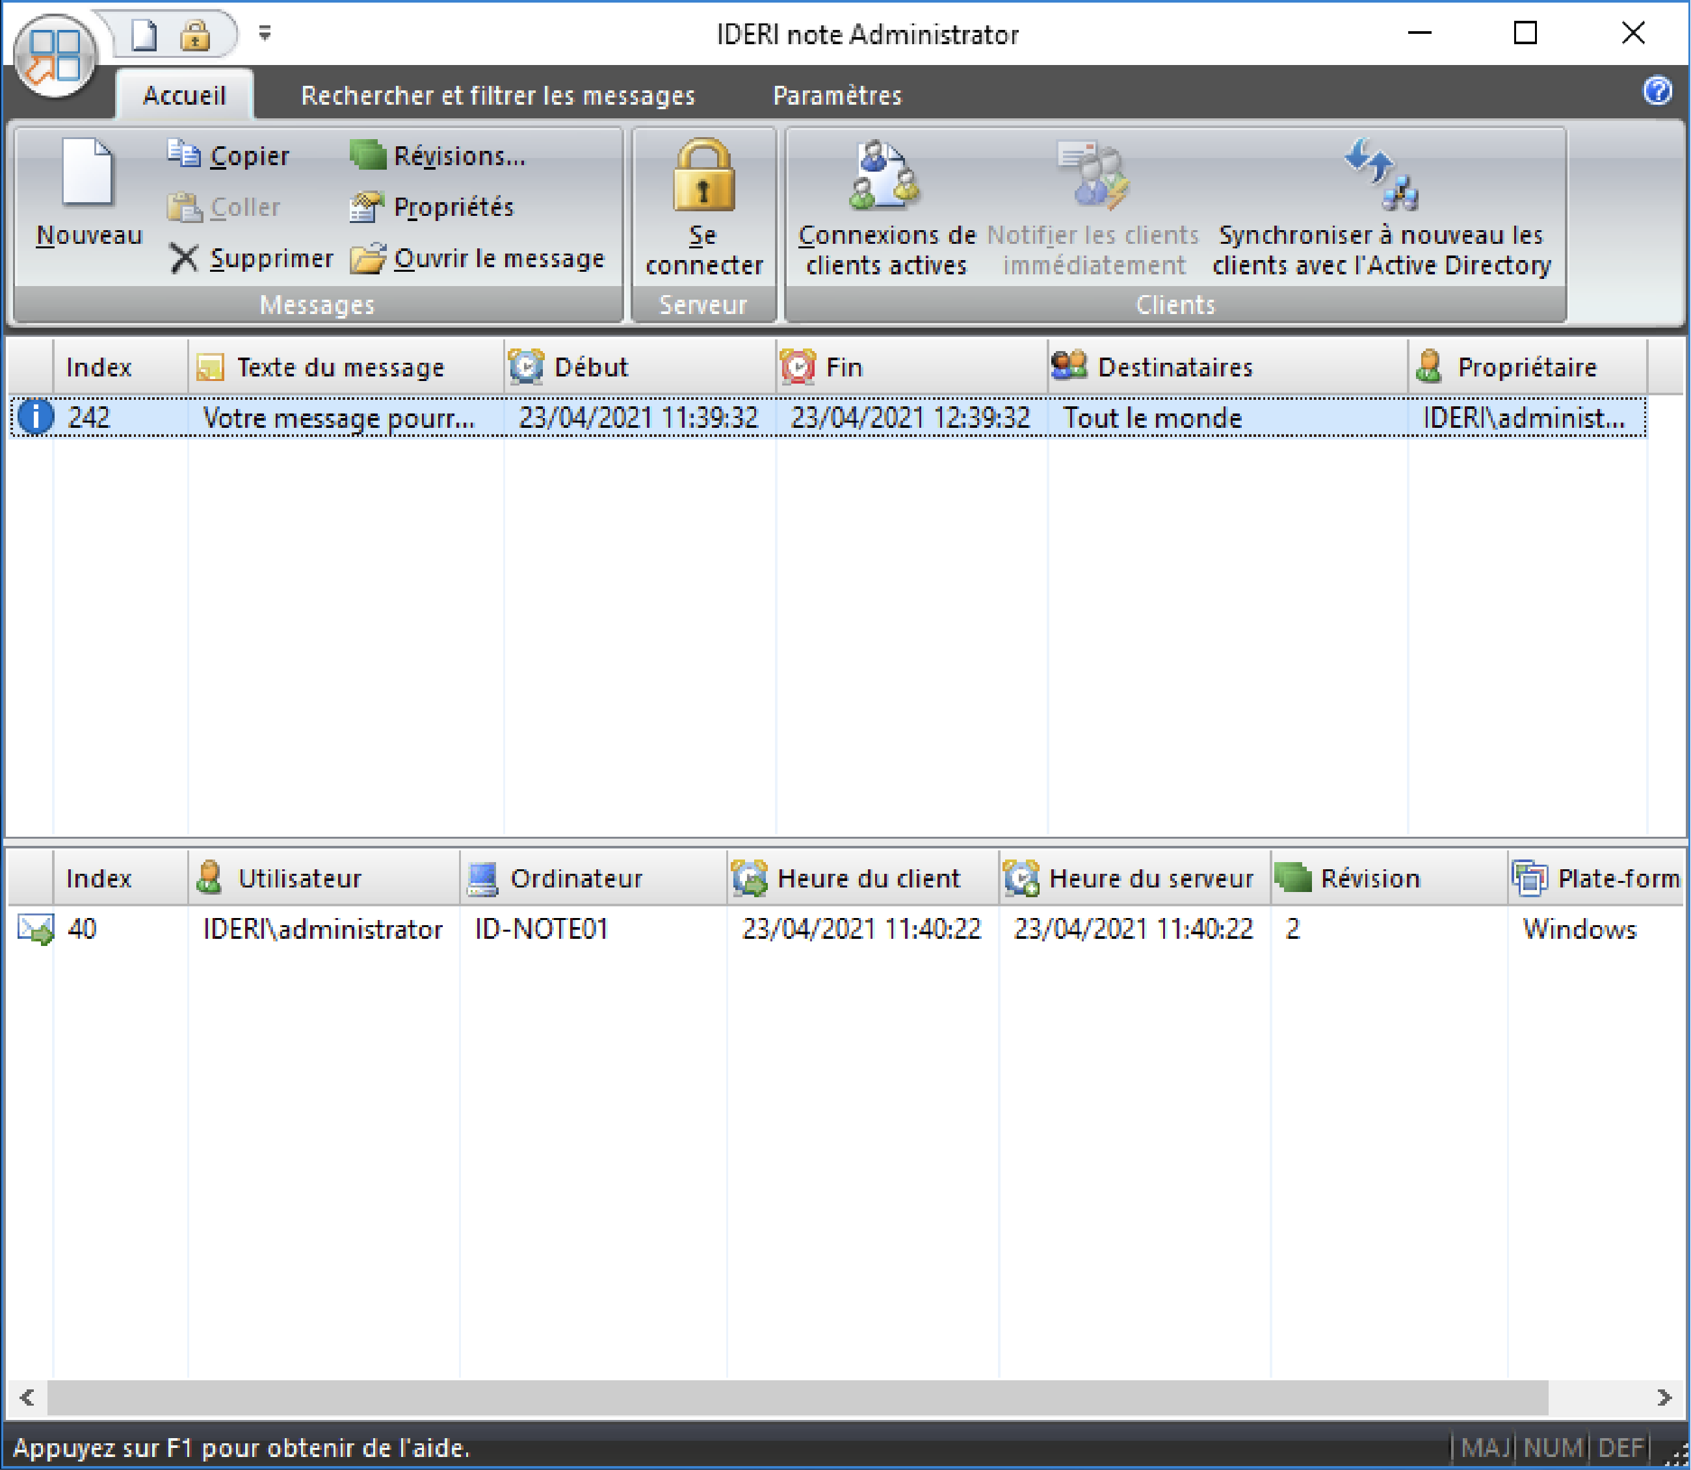
Task: Select the receipt row with index 40
Action: (x=846, y=930)
